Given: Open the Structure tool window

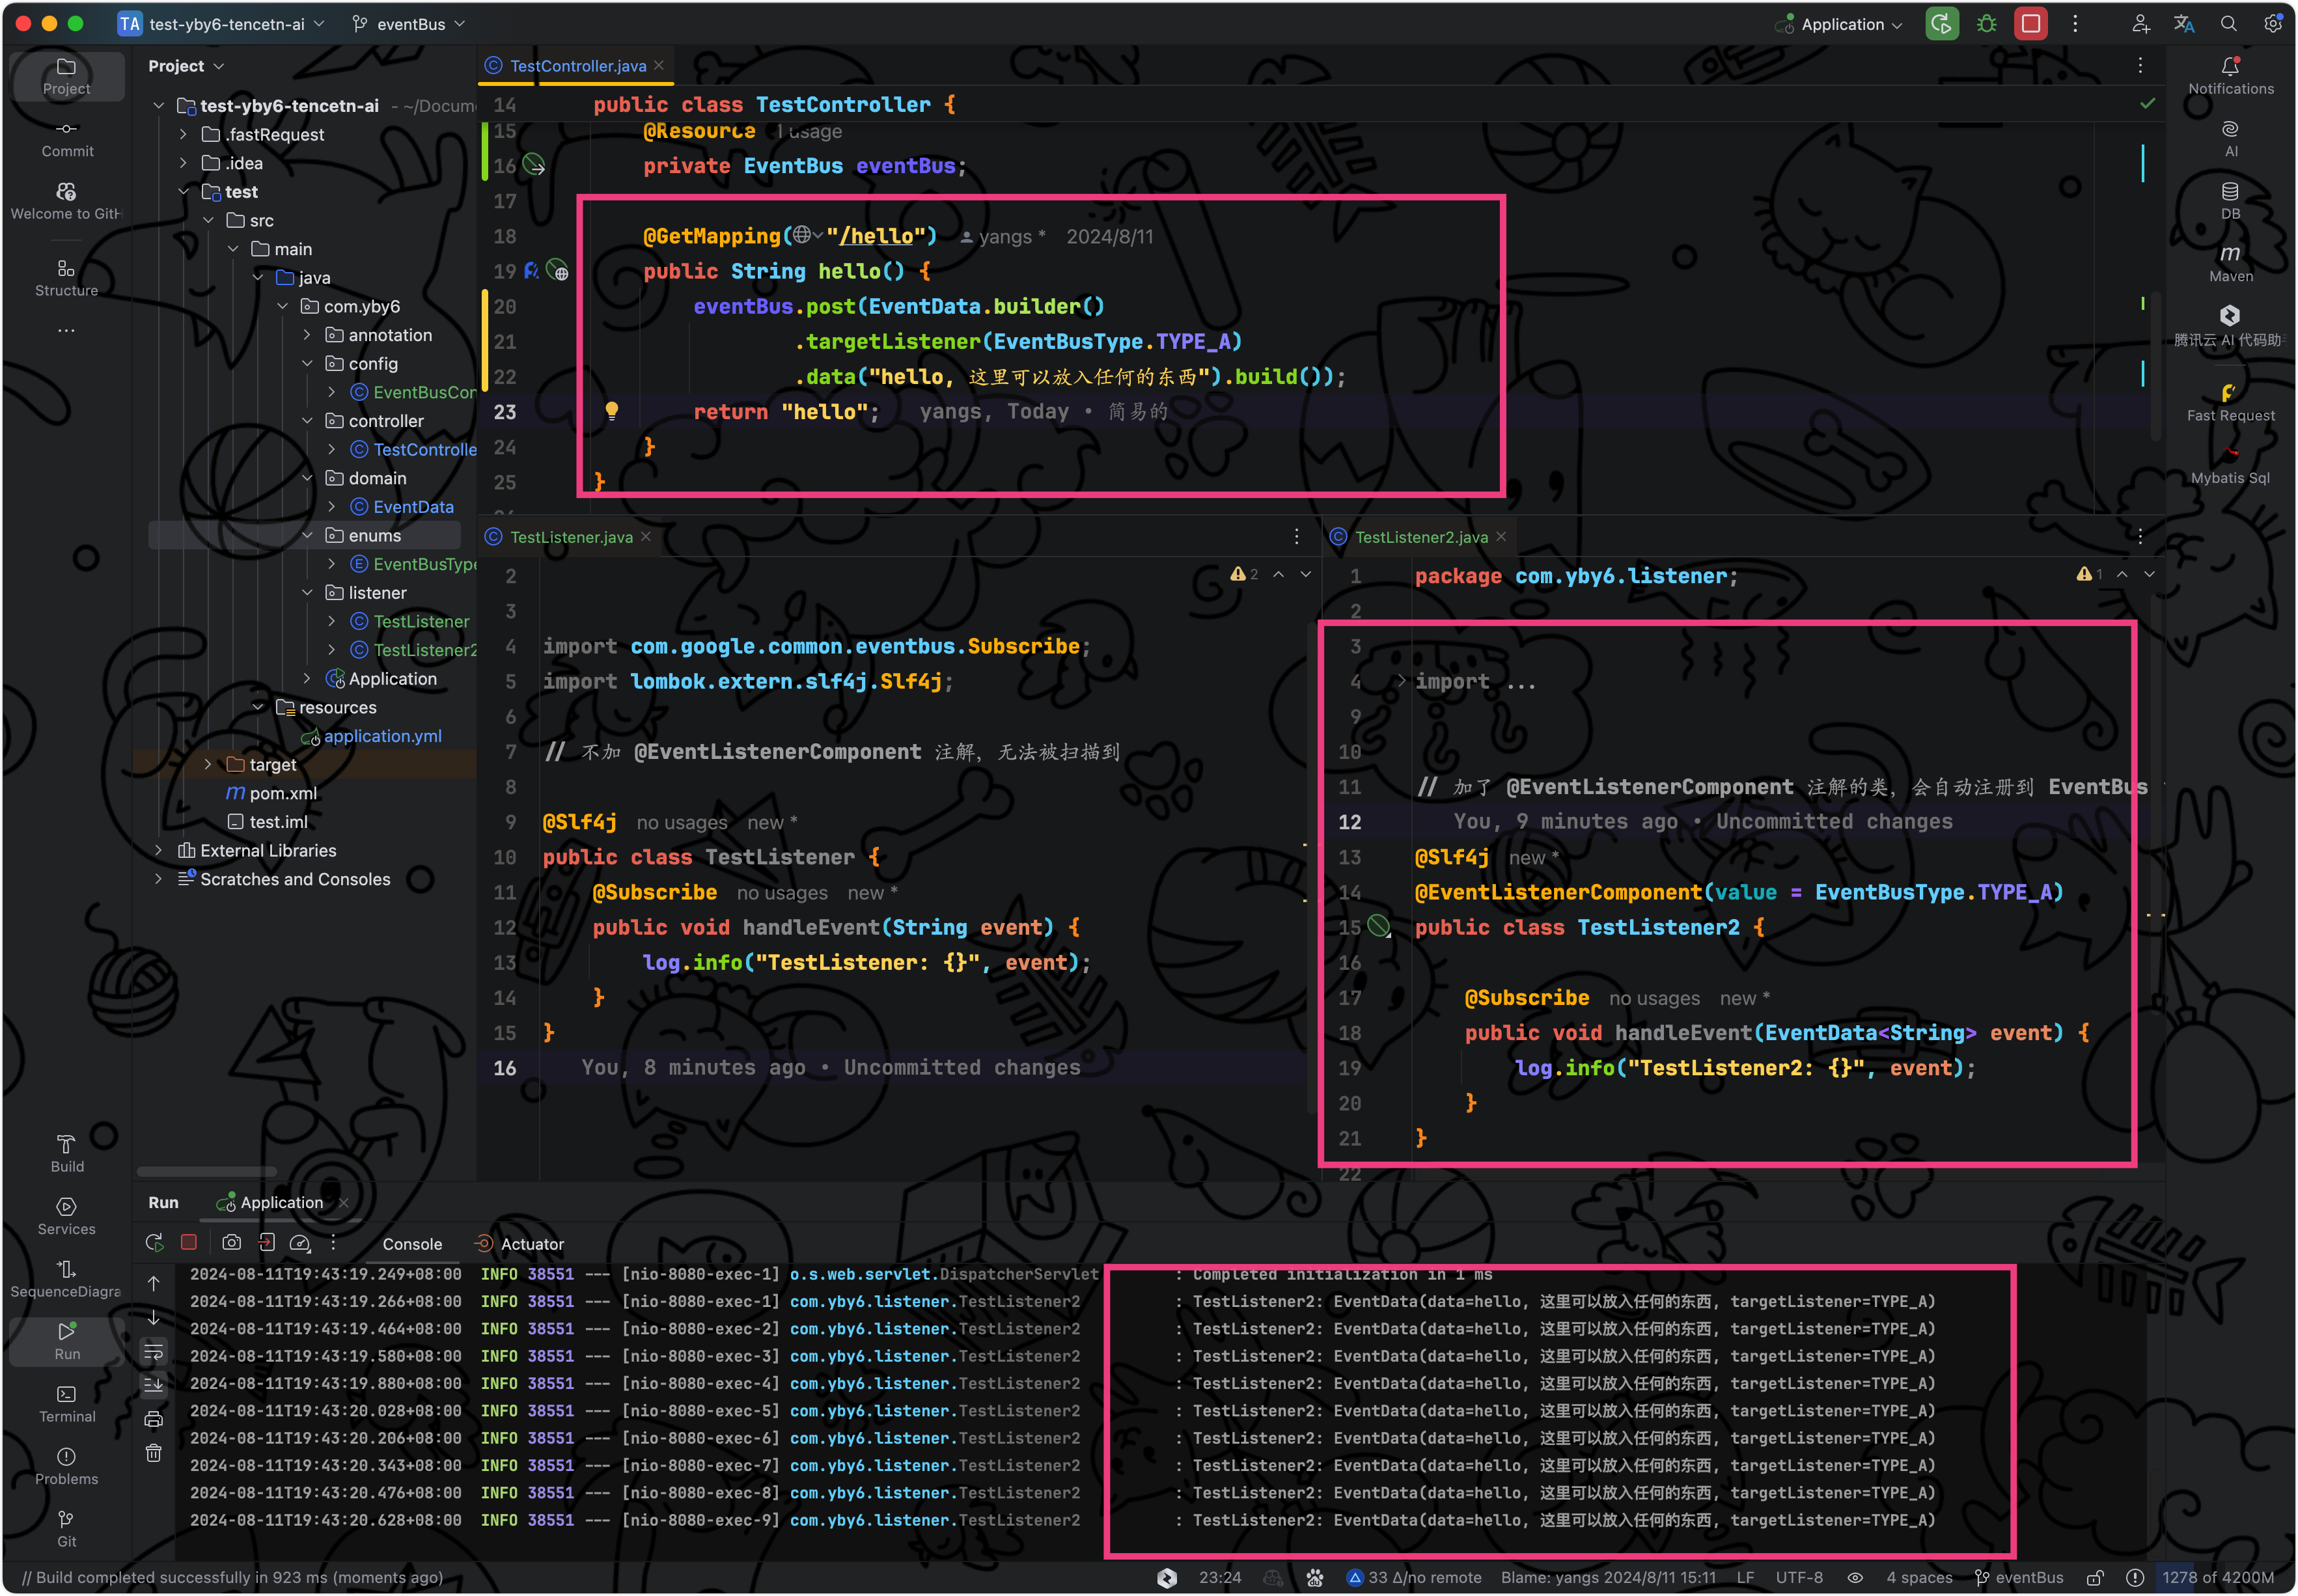Looking at the screenshot, I should pyautogui.click(x=66, y=278).
